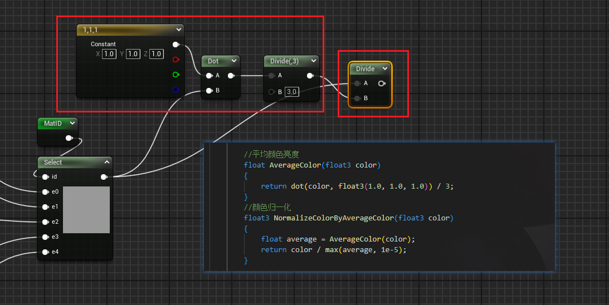This screenshot has height=305, width=609.
Task: Click the e4 input pin on the Select node
Action: click(x=45, y=252)
